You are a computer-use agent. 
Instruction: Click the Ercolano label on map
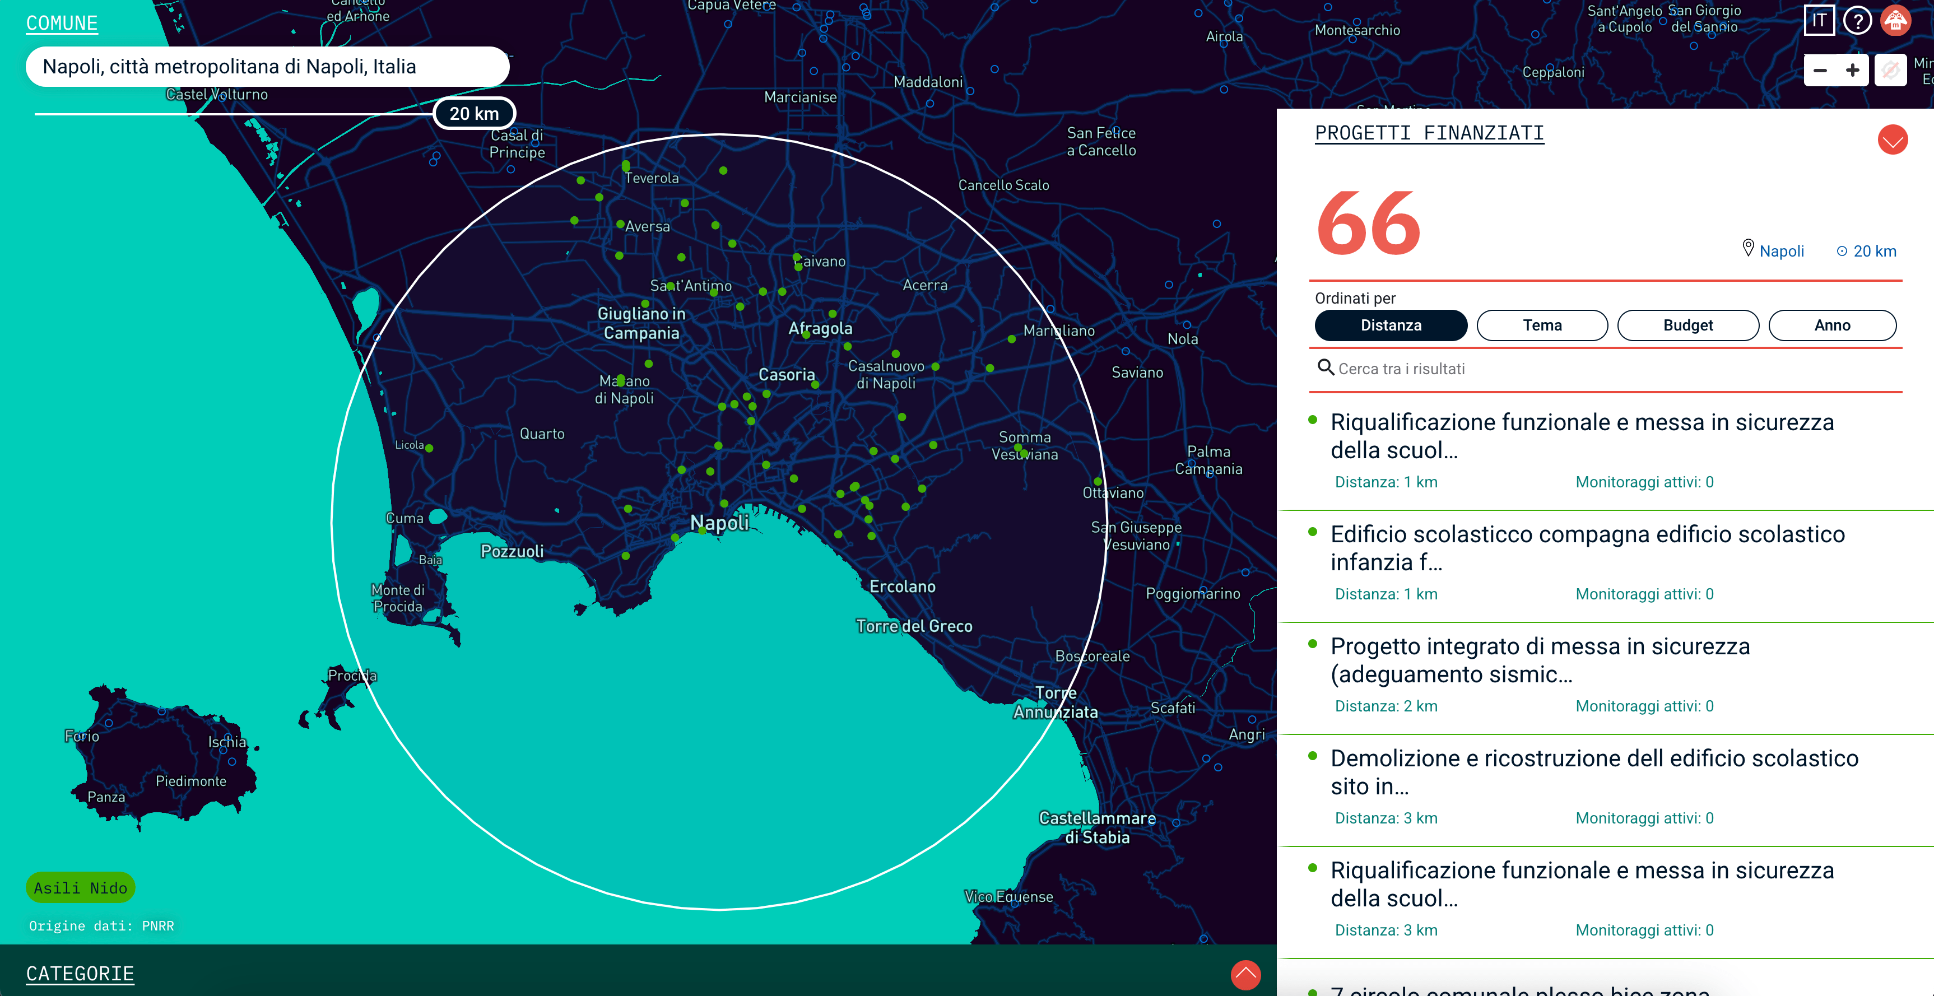(903, 586)
